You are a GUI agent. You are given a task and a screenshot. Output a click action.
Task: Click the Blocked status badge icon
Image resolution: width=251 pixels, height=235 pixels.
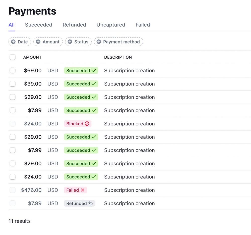(x=87, y=124)
